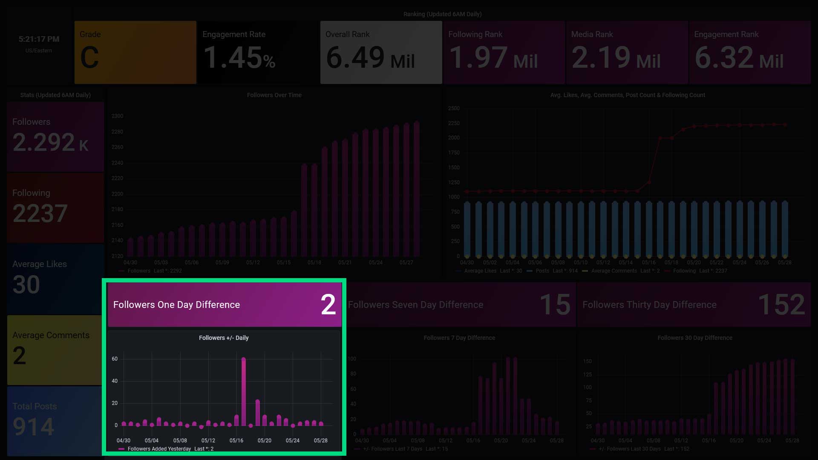Viewport: 818px width, 460px height.
Task: Open Followers 30 Day Difference title menu
Action: pos(694,338)
